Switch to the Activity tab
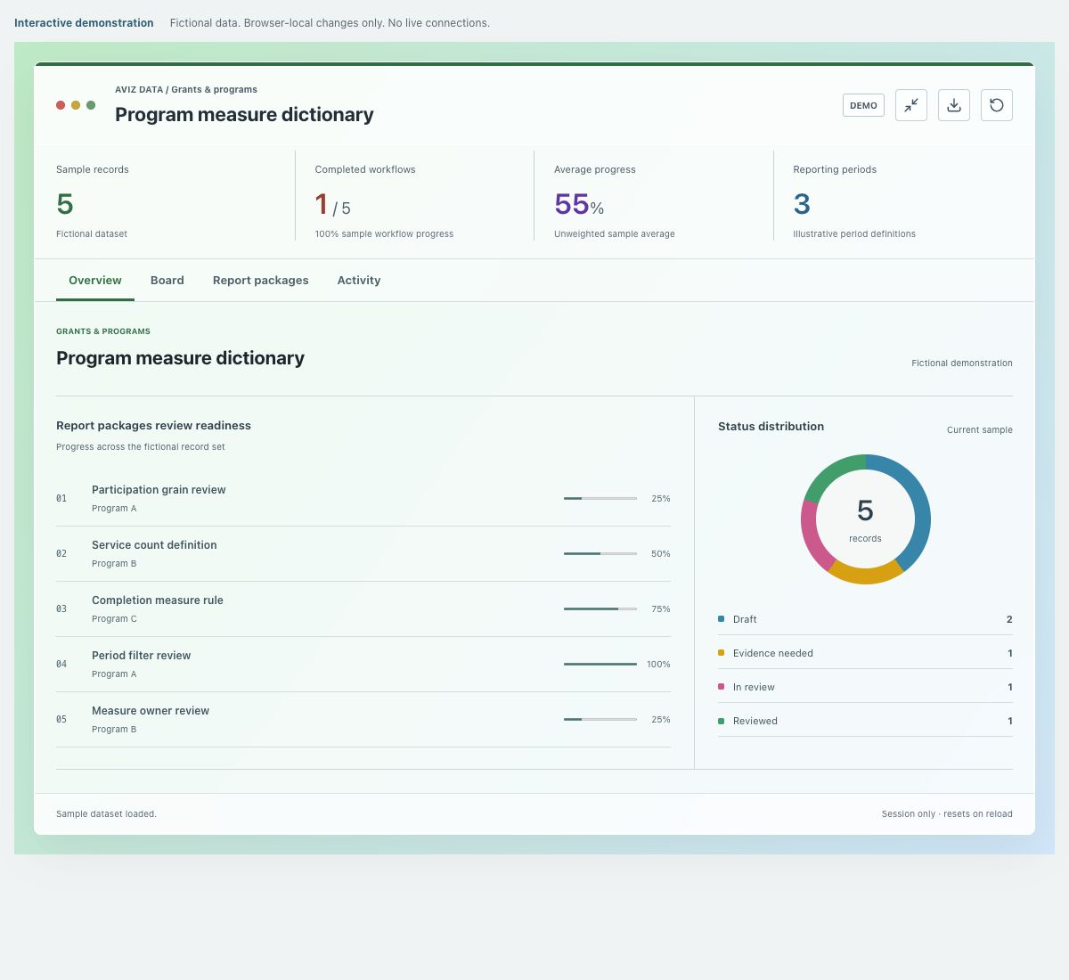Viewport: 1069px width, 980px height. (359, 280)
